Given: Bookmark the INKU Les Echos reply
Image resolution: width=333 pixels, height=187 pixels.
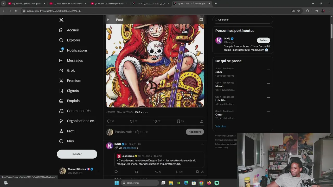Looking at the screenshot, I should tap(197, 172).
